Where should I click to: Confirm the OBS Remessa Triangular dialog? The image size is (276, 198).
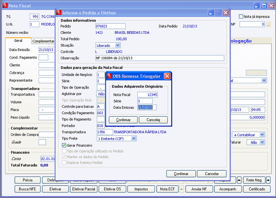pyautogui.click(x=123, y=120)
